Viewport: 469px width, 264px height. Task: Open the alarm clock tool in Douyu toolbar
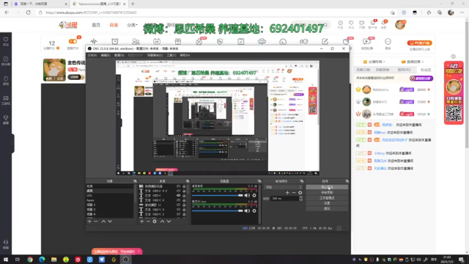click(x=115, y=42)
